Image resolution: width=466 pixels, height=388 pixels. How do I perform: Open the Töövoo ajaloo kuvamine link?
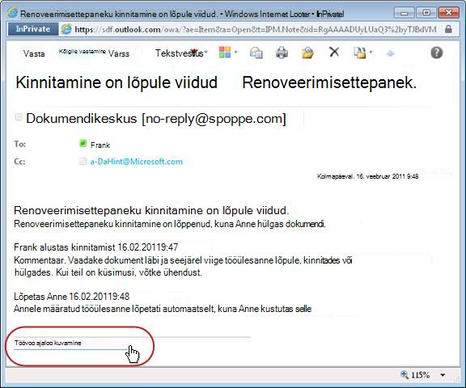[48, 344]
